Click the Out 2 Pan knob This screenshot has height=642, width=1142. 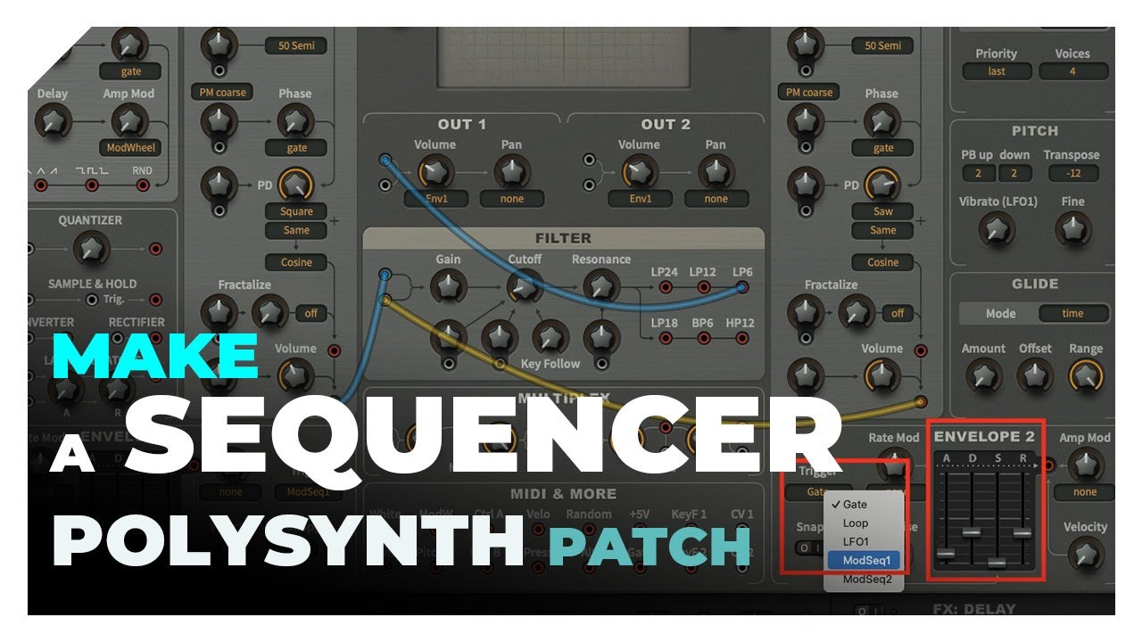click(716, 170)
